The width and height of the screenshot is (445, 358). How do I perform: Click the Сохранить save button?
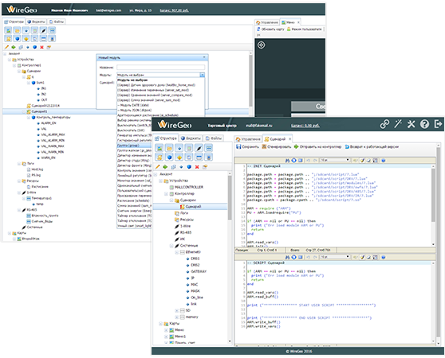[x=247, y=147]
